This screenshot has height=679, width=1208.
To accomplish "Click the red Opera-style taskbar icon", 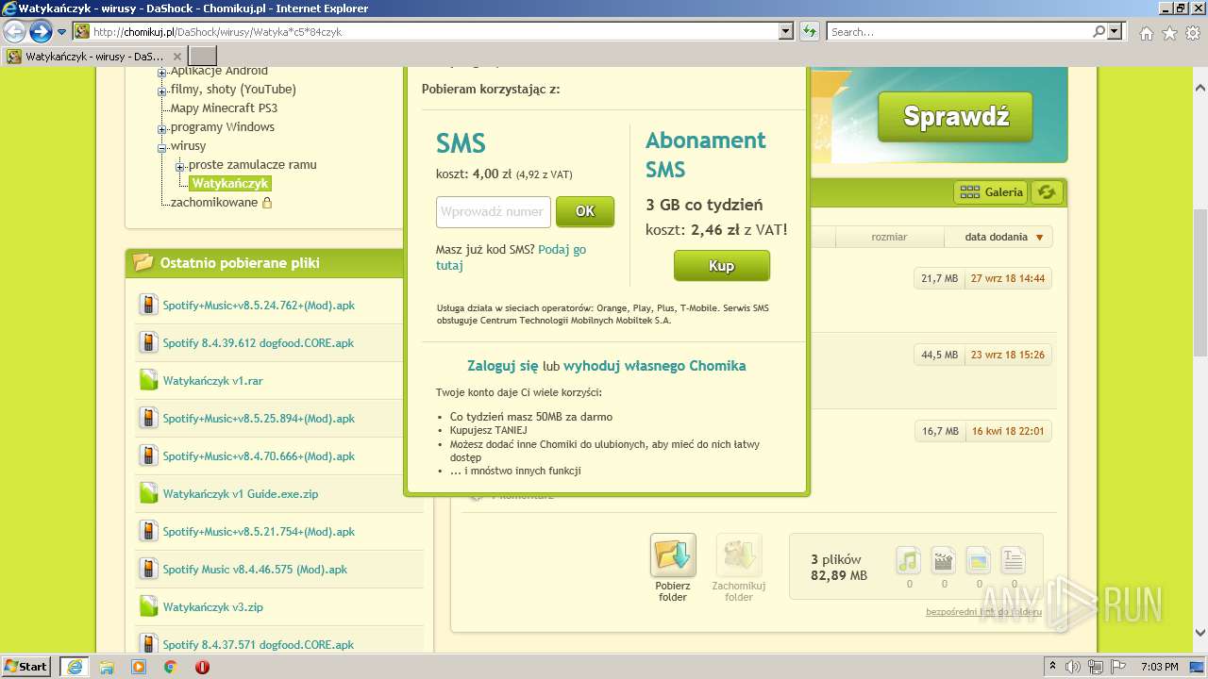I will pyautogui.click(x=202, y=667).
